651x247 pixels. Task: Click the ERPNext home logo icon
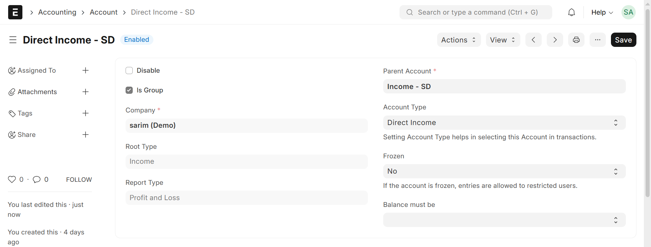15,12
